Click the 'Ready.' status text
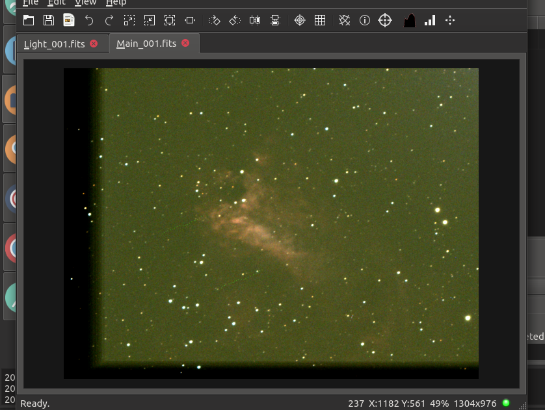Screen dimensions: 545x410 (35, 404)
